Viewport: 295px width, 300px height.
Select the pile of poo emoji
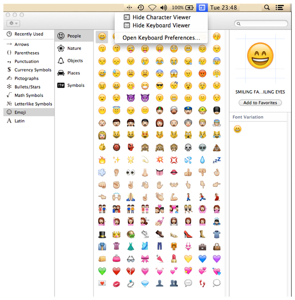point(217,147)
